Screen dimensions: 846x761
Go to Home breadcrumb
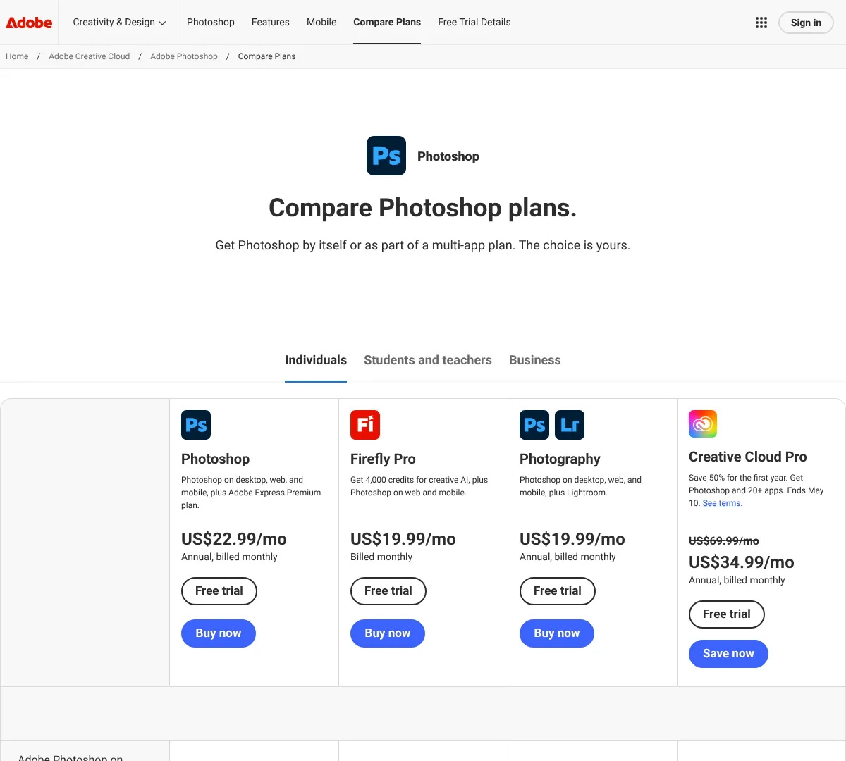(17, 56)
